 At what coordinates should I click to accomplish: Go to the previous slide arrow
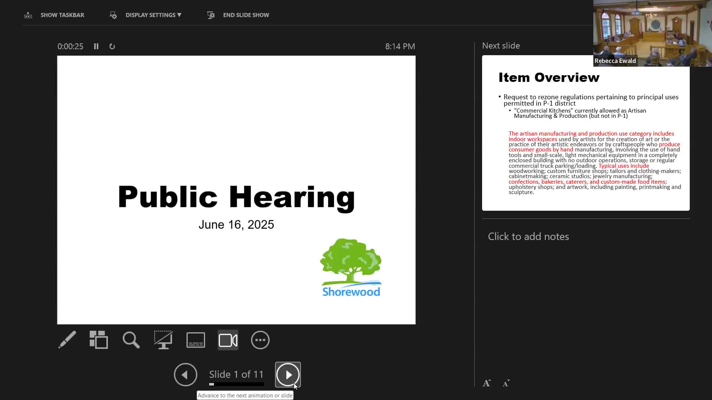tap(185, 374)
